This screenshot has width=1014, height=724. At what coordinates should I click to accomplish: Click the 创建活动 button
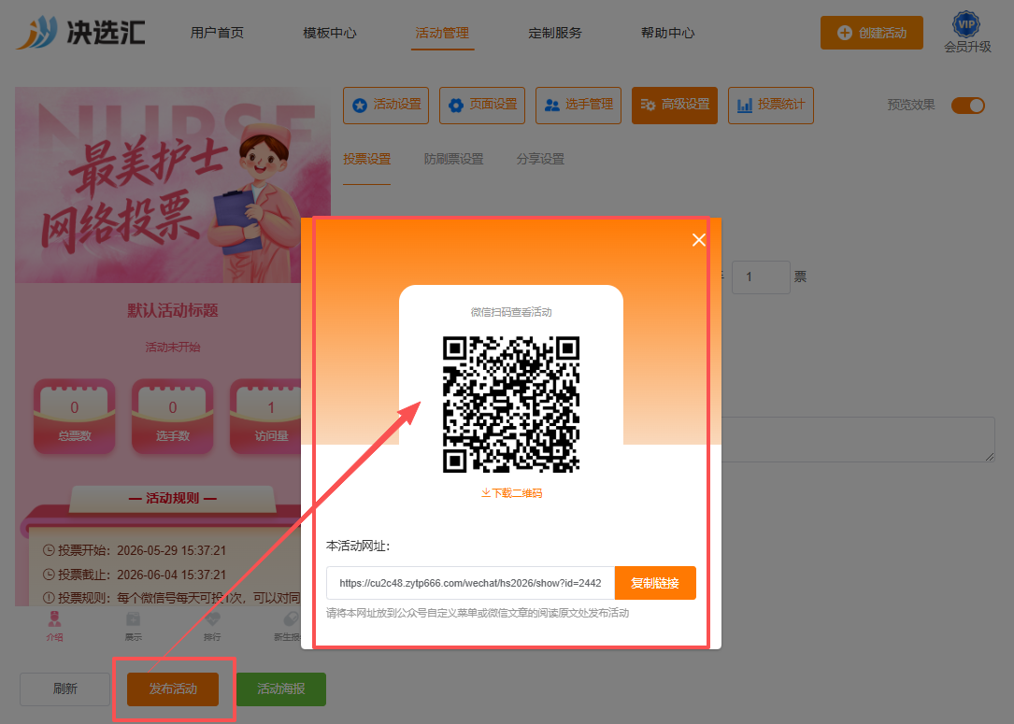click(872, 33)
